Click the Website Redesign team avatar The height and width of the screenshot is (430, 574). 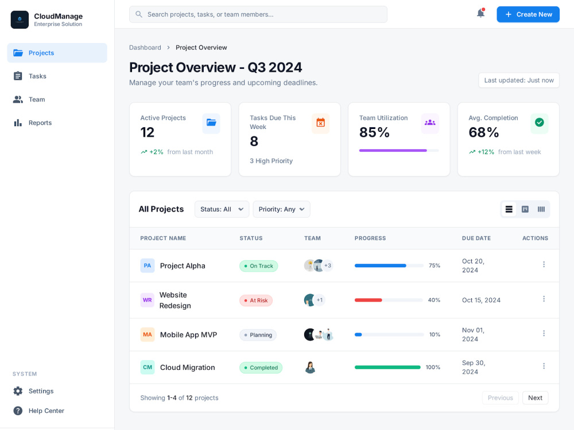point(310,300)
